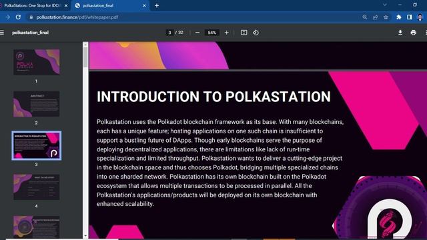Image resolution: width=427 pixels, height=240 pixels.
Task: Click the 'INTRODUCTION TO POLKASTATION' heading
Action: tap(213, 97)
